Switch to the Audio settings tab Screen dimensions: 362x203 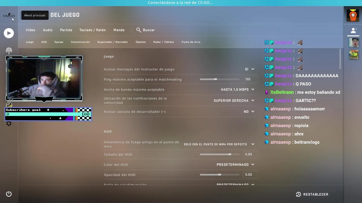[x=48, y=30]
